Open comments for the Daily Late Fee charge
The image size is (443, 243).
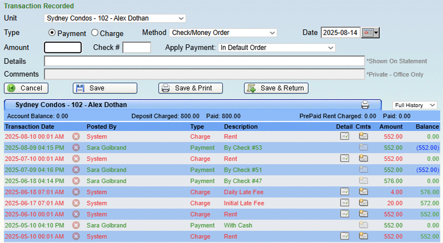point(363,192)
